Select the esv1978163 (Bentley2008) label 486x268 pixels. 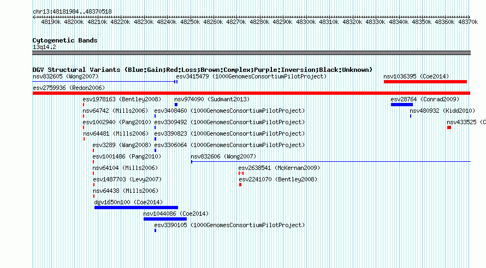coord(122,99)
